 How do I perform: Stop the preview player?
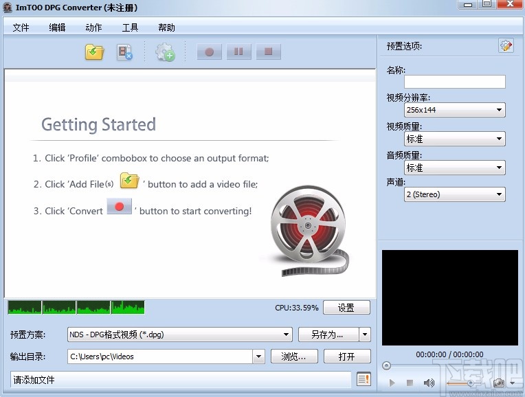click(x=410, y=383)
